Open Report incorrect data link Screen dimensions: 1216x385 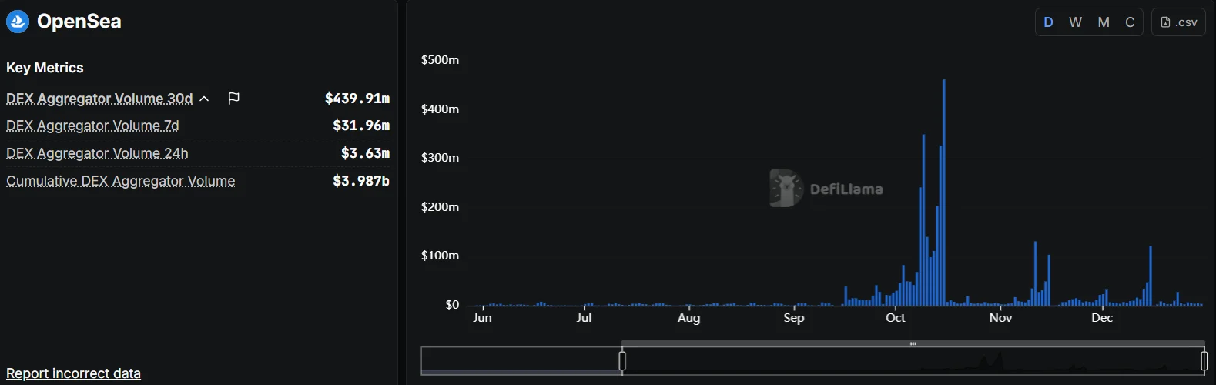73,373
